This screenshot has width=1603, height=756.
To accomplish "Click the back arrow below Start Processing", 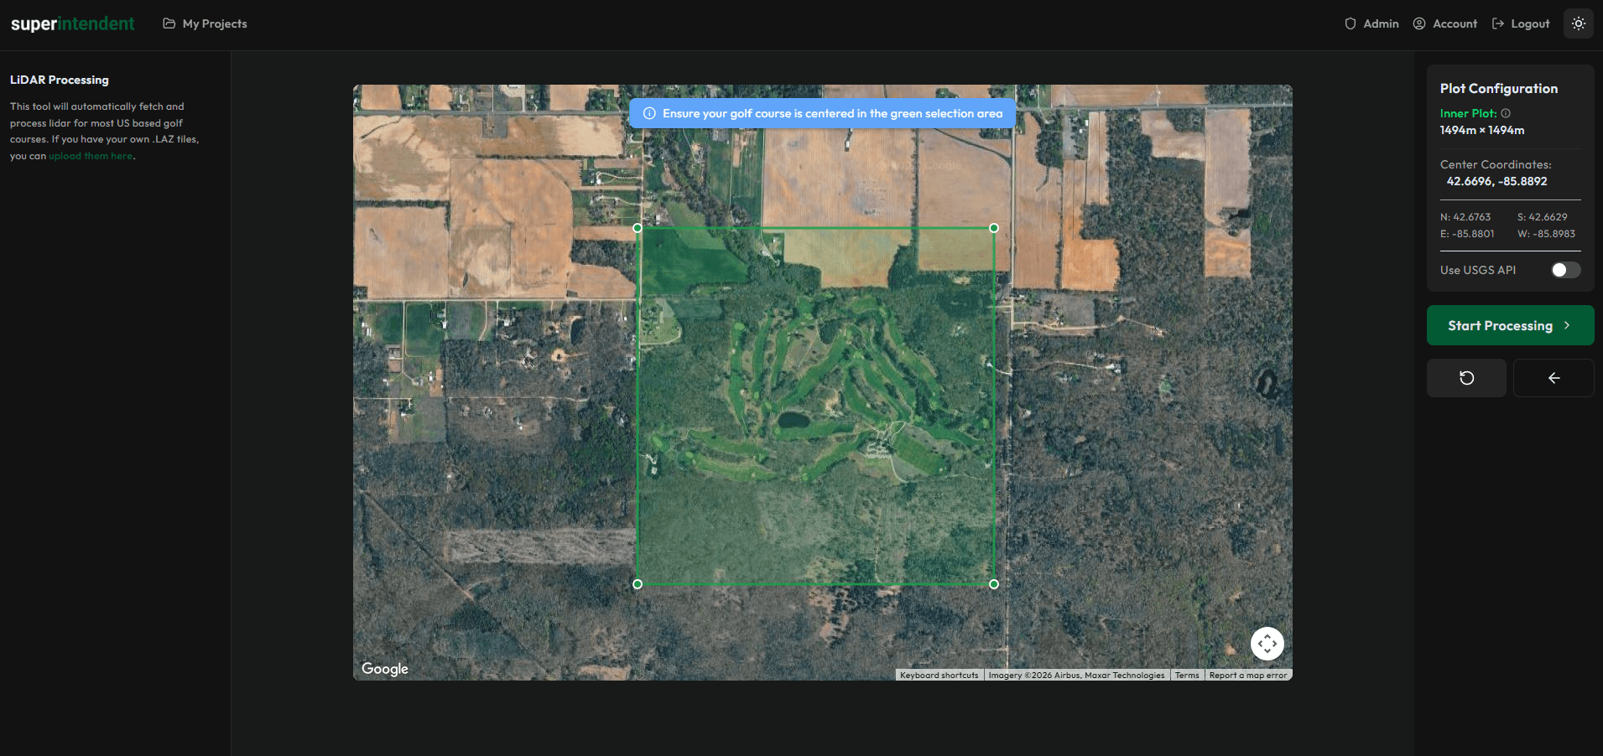I will click(1553, 377).
